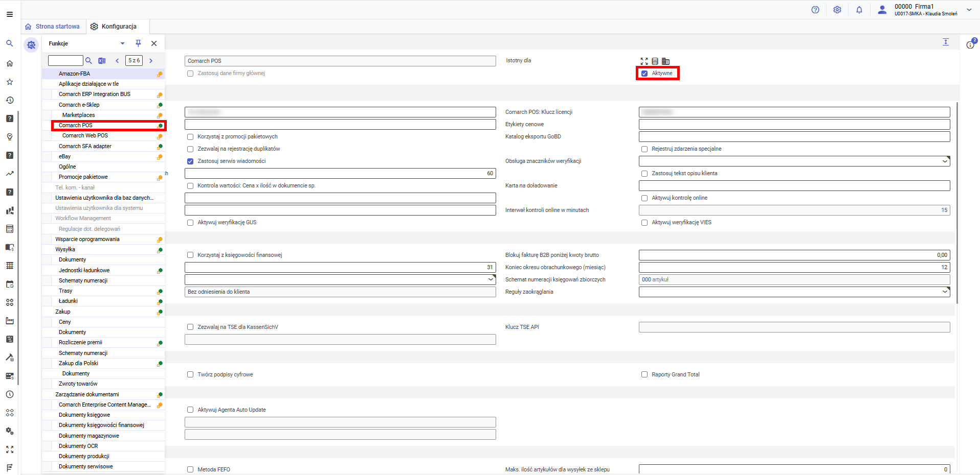The image size is (980, 475).
Task: Switch to Strona startowa tab
Action: pyautogui.click(x=53, y=27)
